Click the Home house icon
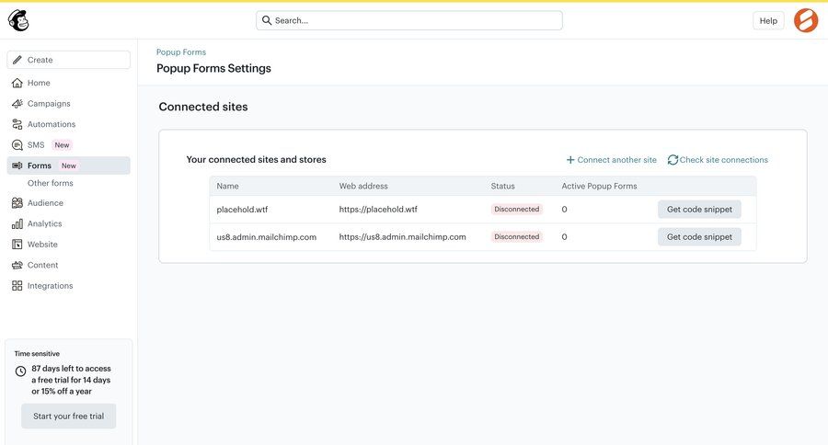 point(17,83)
